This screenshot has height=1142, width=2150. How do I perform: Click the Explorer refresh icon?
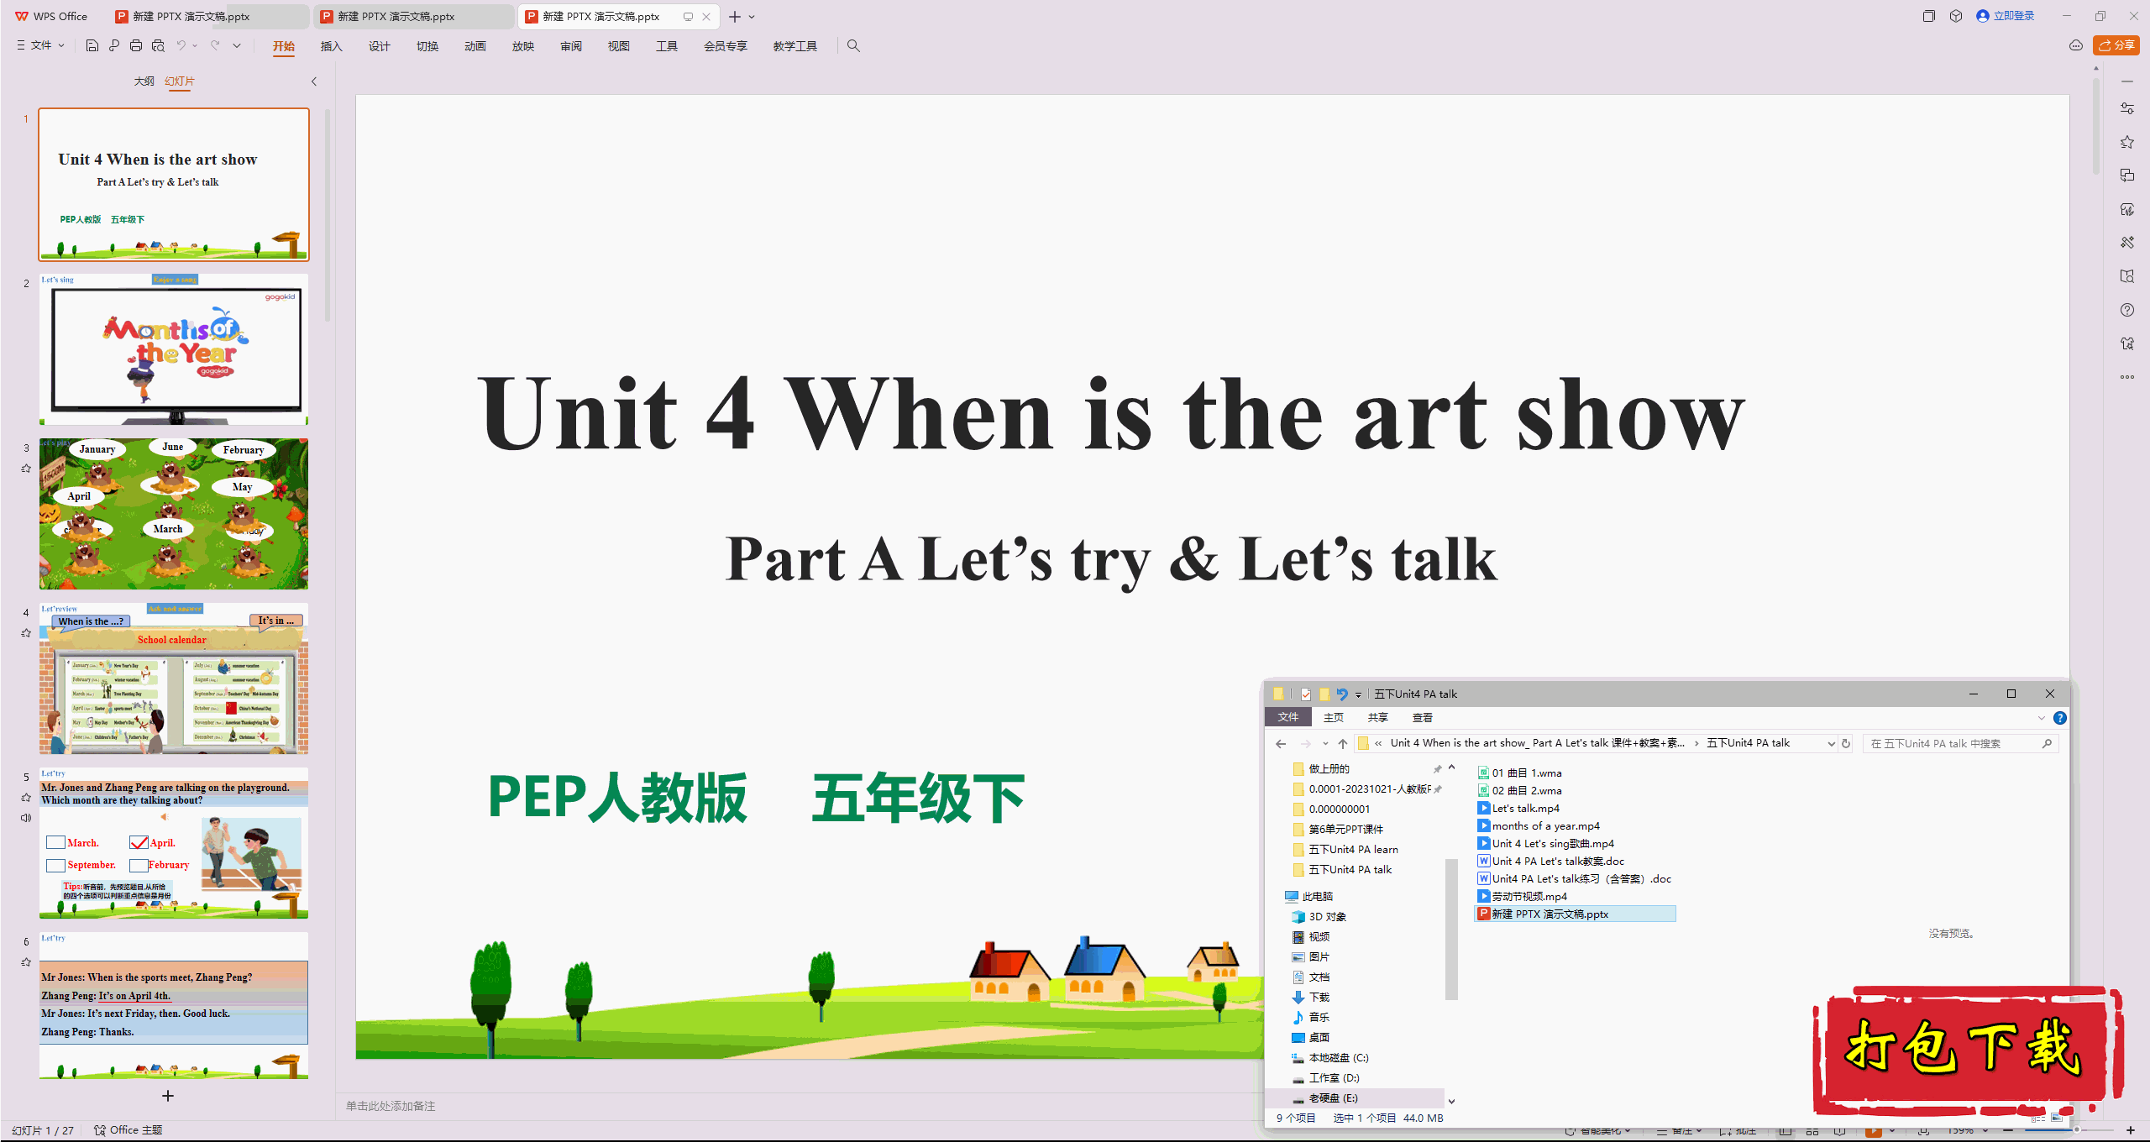1846,743
